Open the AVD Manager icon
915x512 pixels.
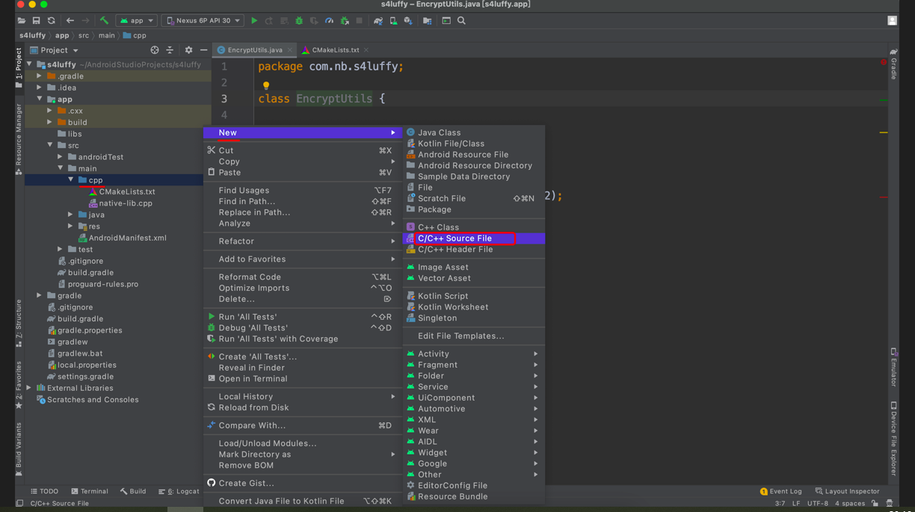tap(393, 21)
